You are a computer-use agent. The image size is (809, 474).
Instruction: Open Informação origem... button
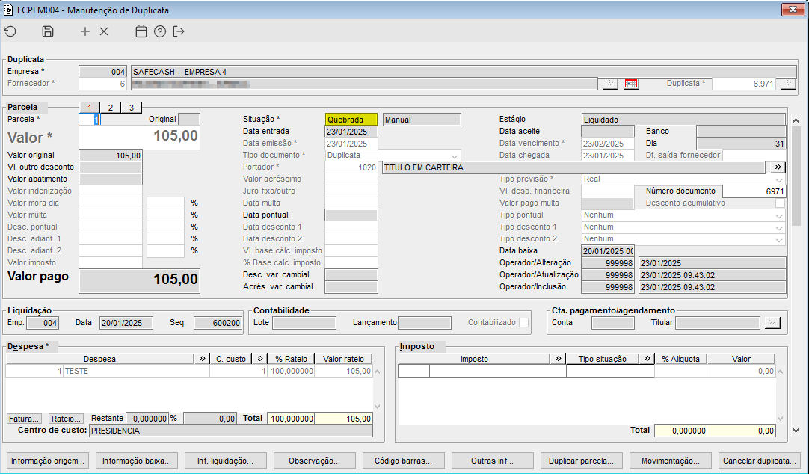[48, 461]
